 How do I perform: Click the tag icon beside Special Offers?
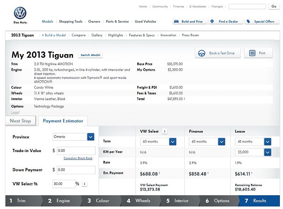tap(249, 22)
